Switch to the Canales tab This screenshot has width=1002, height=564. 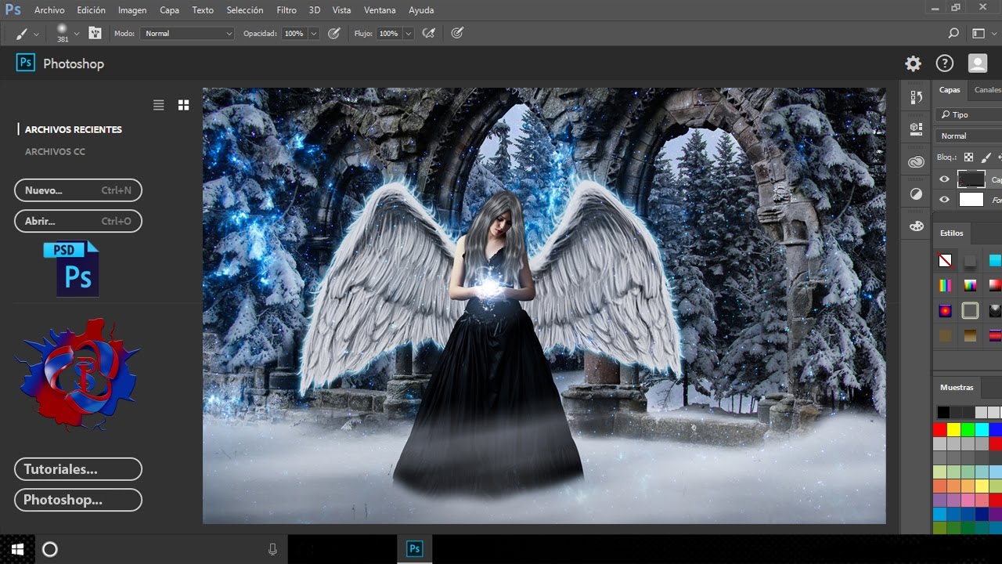(x=986, y=90)
